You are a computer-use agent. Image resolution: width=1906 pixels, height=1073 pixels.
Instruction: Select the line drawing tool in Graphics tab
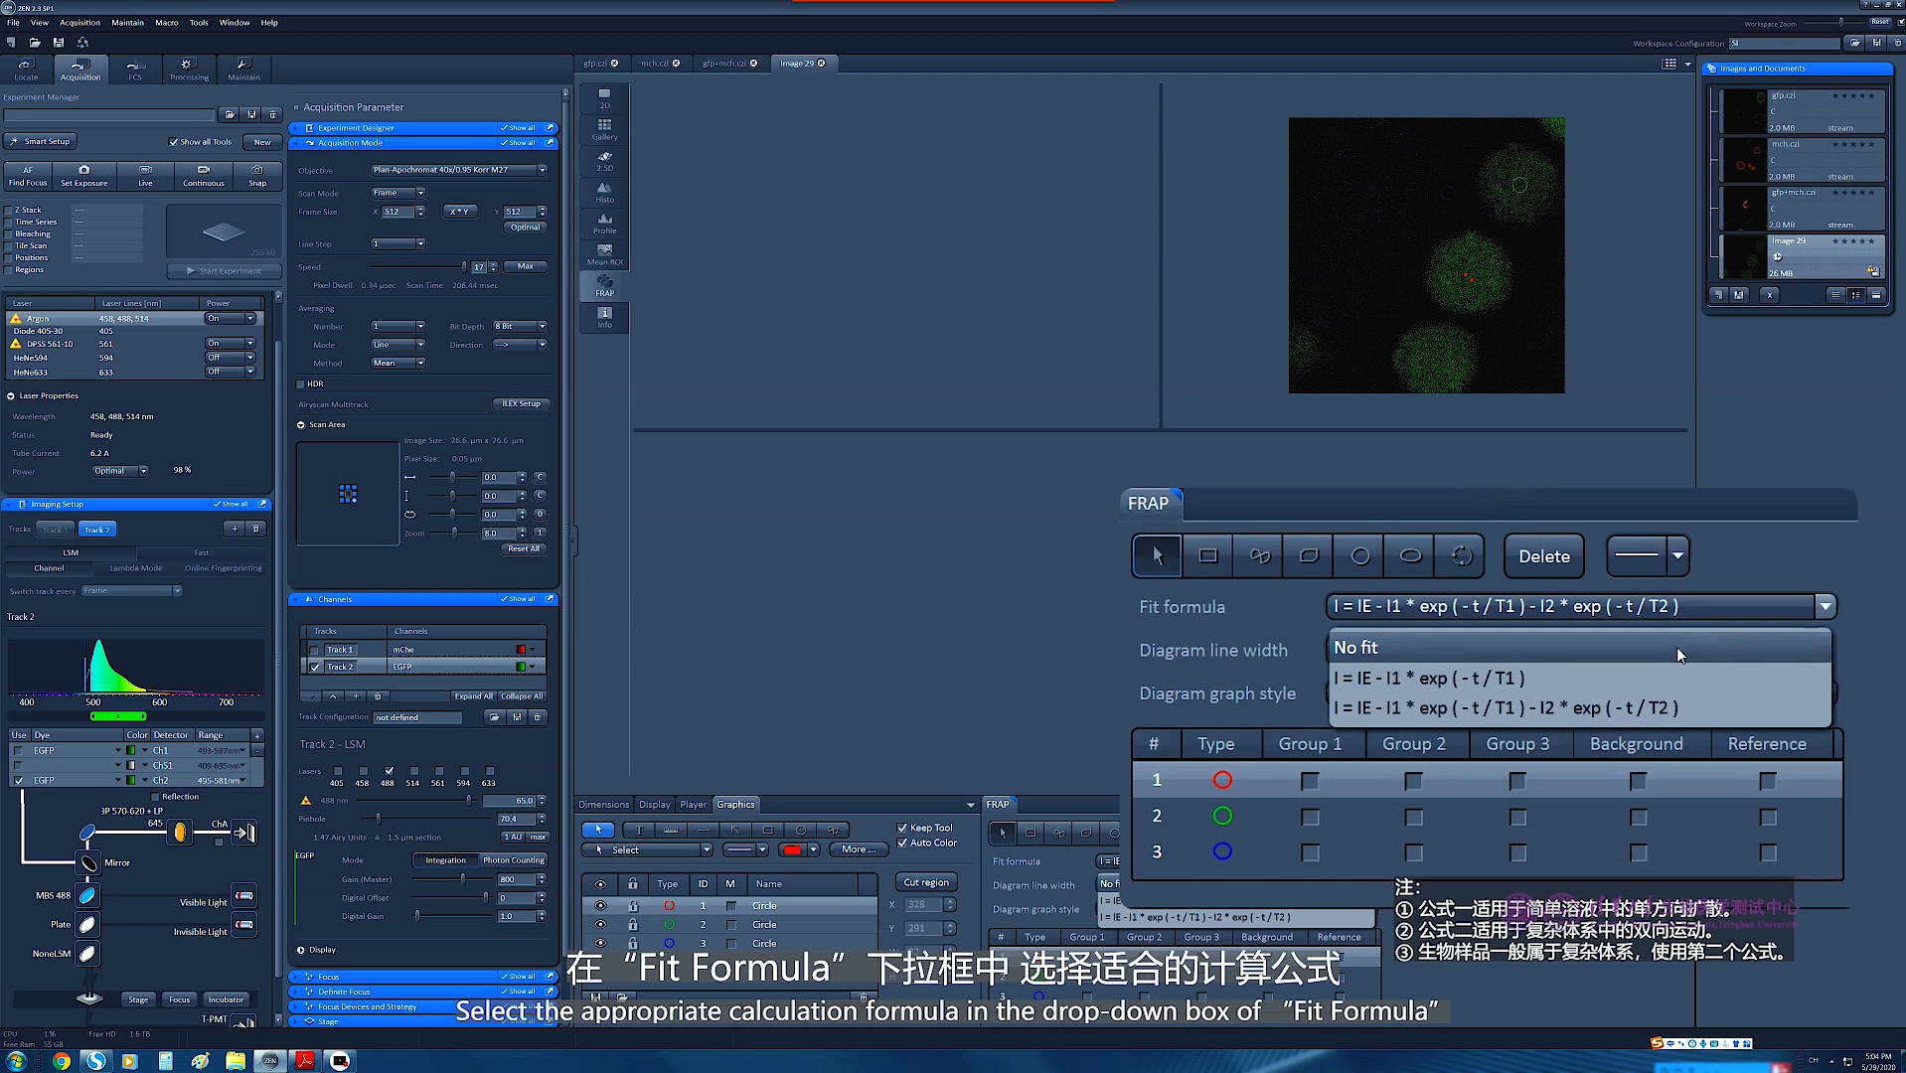pyautogui.click(x=704, y=830)
